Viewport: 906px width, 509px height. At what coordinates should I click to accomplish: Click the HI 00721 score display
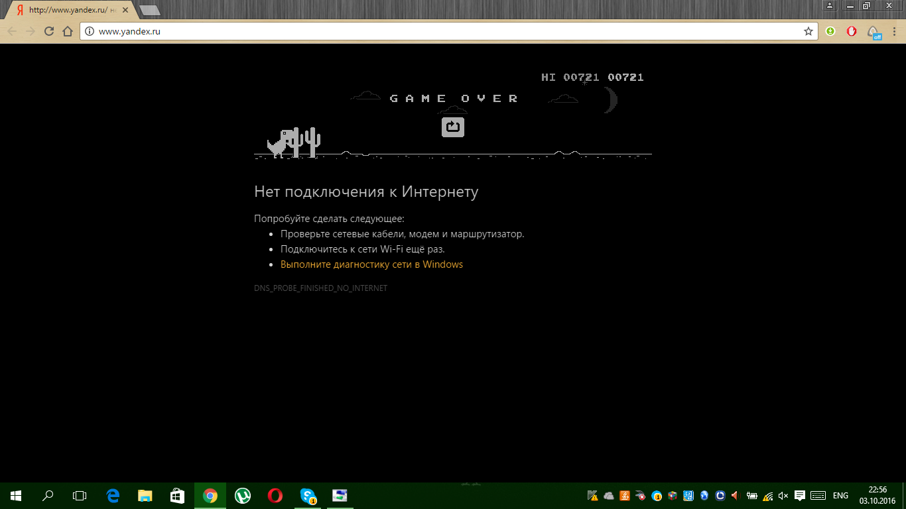coord(570,78)
